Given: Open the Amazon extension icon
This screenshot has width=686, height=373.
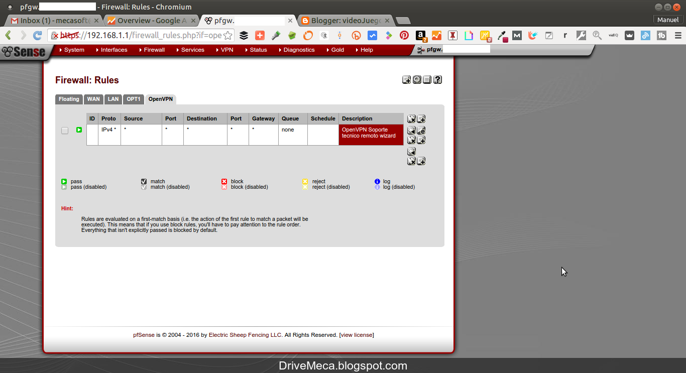Looking at the screenshot, I should pyautogui.click(x=421, y=36).
